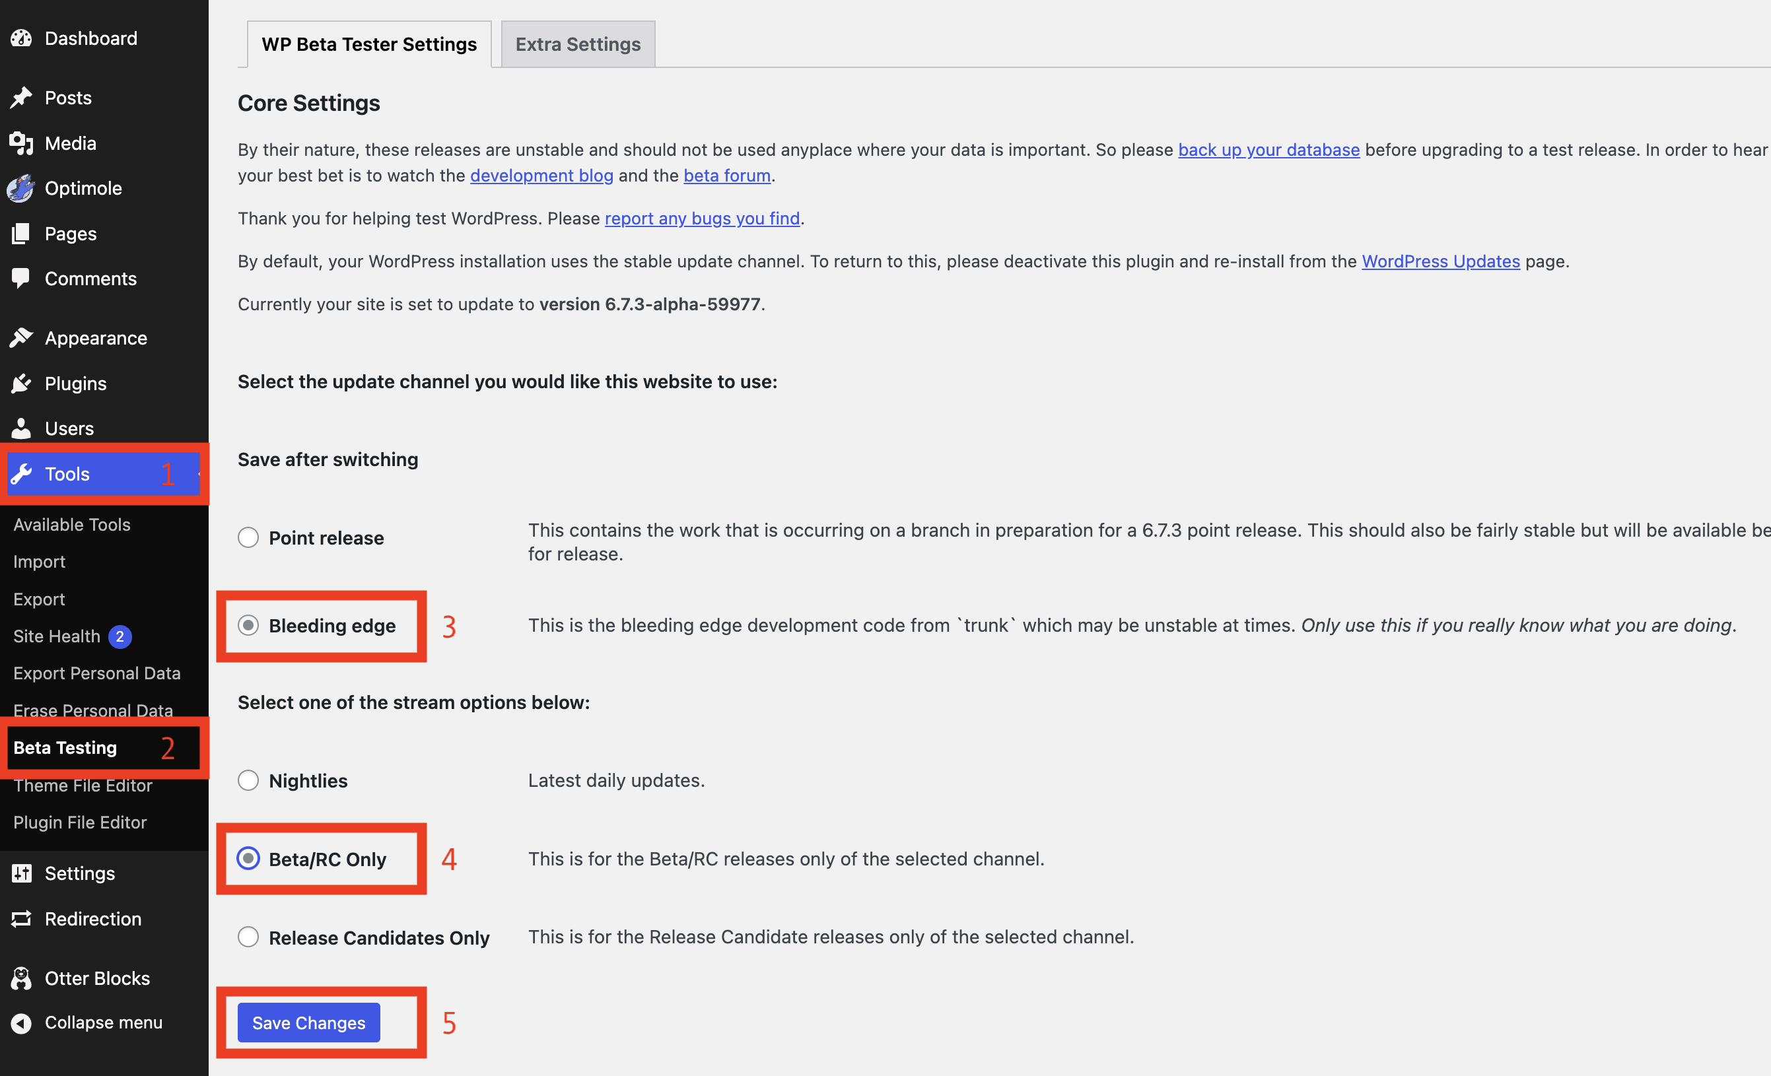Open the back up your database link

point(1268,149)
